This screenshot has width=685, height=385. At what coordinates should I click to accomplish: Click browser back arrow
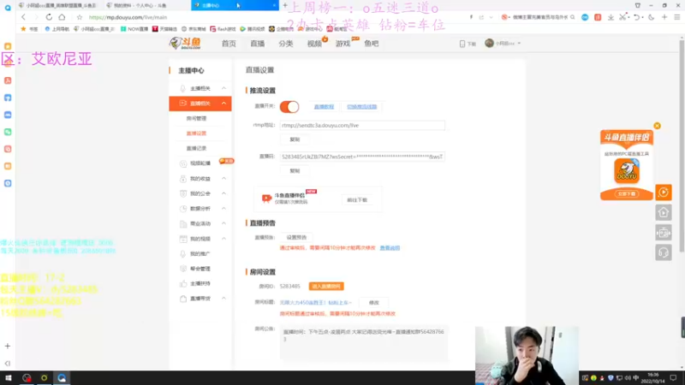click(x=24, y=17)
